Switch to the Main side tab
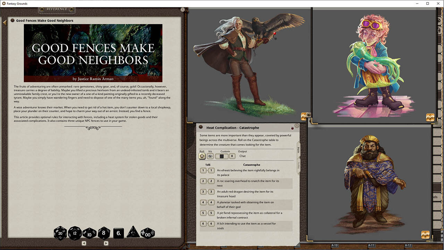This screenshot has width=444, height=250. click(298, 149)
